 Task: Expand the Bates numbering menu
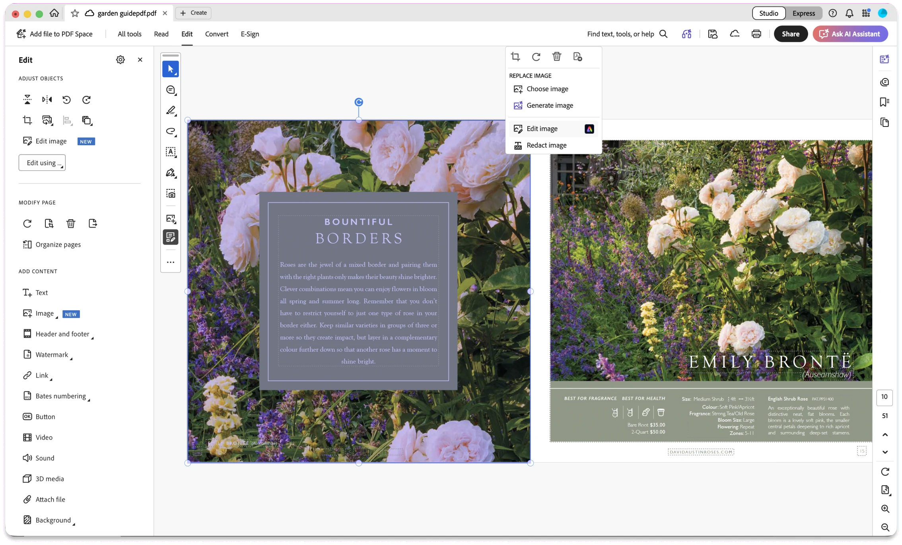tap(56, 396)
